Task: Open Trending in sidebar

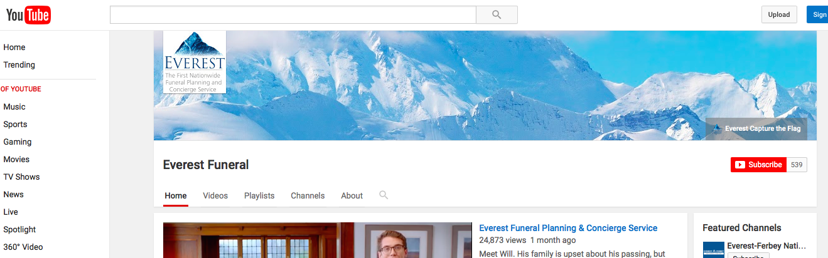Action: click(x=19, y=64)
